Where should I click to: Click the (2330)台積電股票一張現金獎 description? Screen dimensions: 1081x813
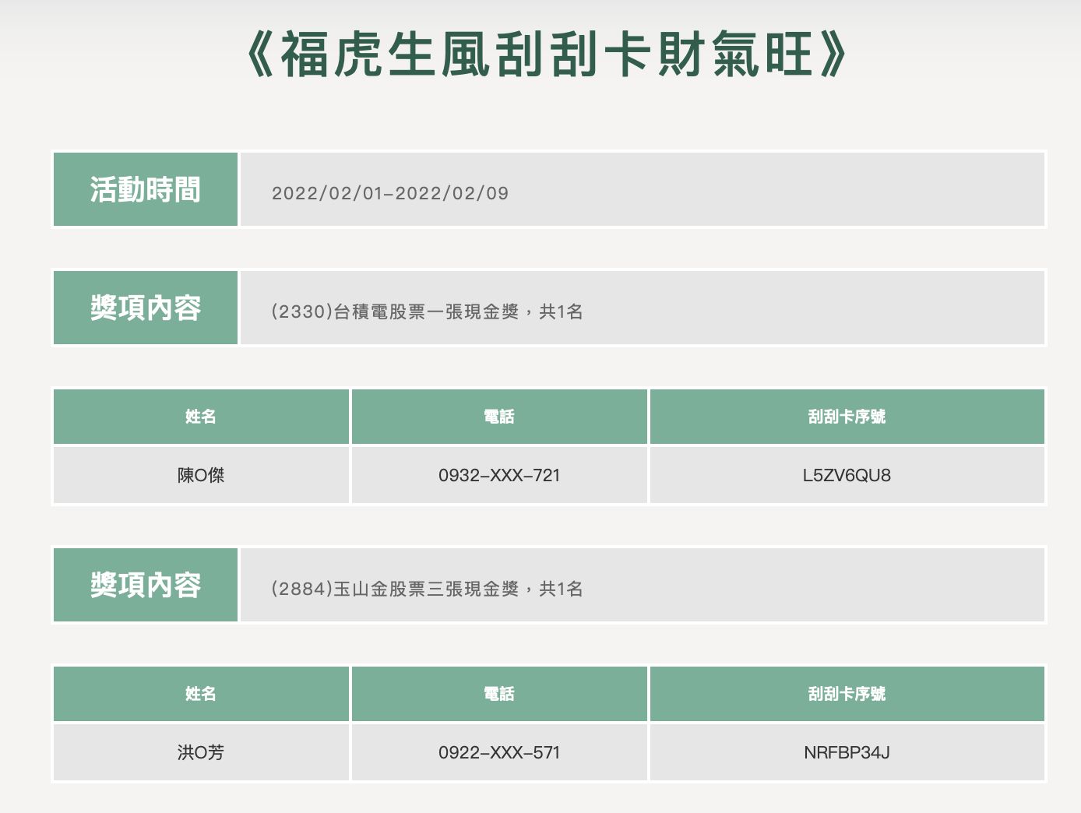pyautogui.click(x=427, y=311)
